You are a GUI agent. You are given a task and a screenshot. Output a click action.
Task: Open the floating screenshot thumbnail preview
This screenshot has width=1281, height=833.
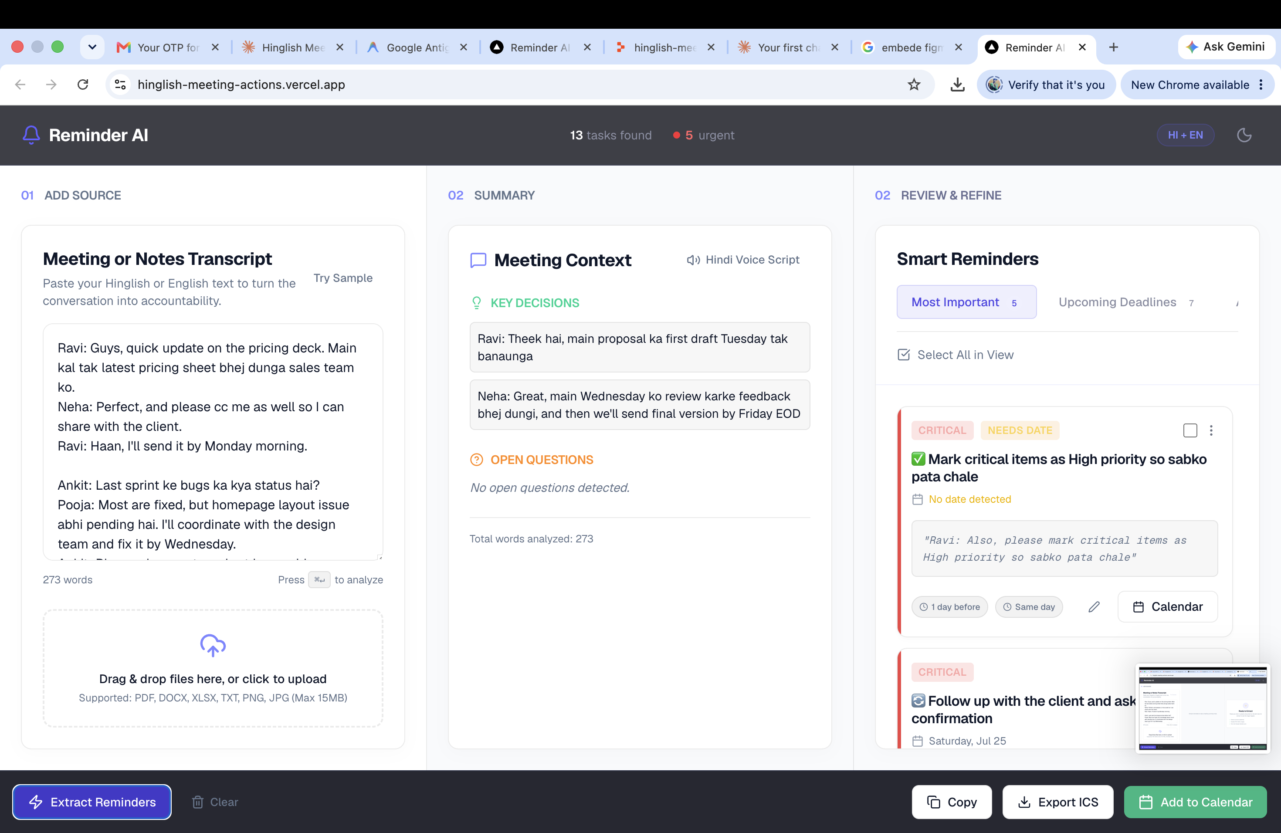pyautogui.click(x=1203, y=708)
